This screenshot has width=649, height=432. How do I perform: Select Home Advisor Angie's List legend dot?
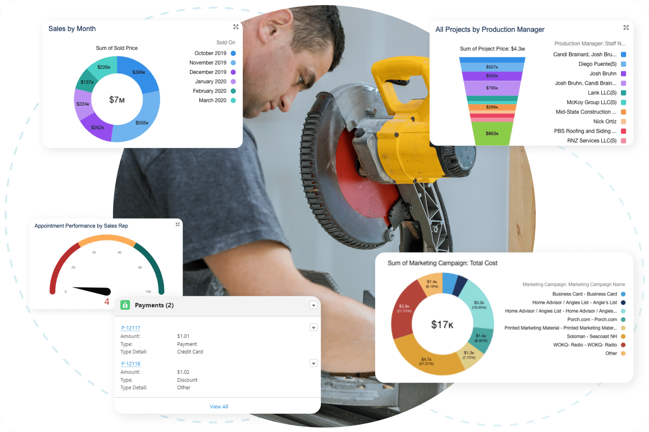pos(623,303)
